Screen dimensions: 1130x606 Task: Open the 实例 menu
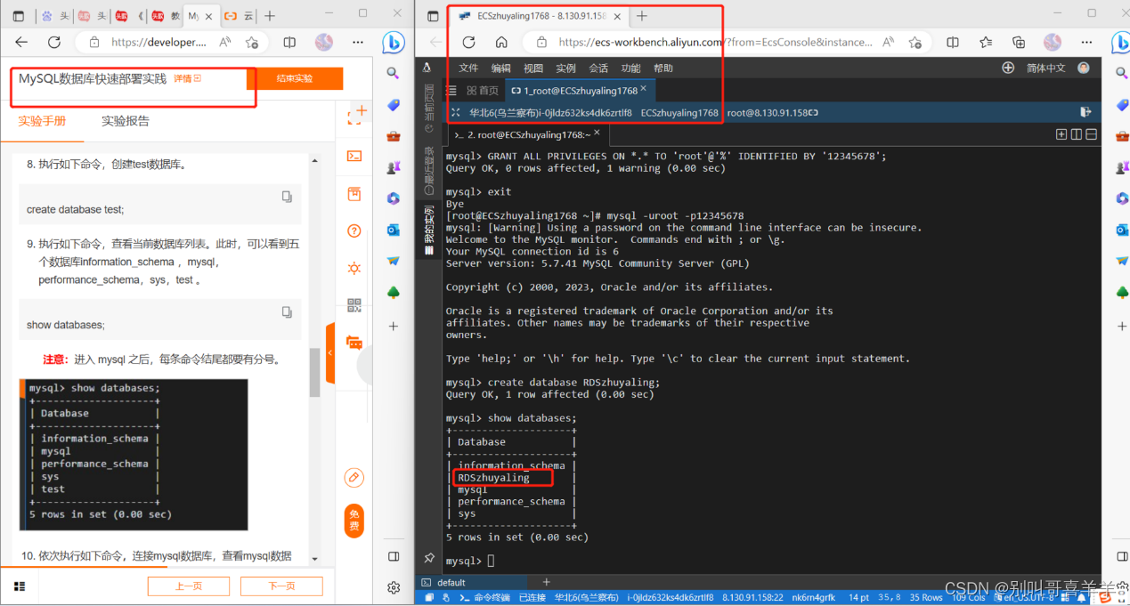coord(565,68)
